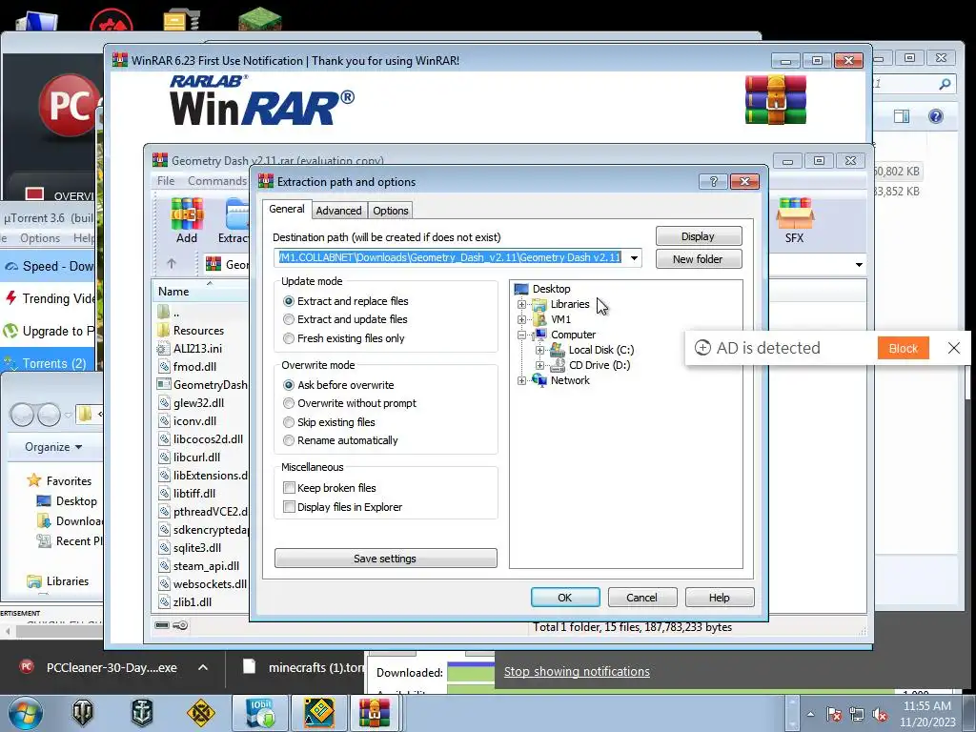Click the volume muted tray icon

(x=880, y=715)
